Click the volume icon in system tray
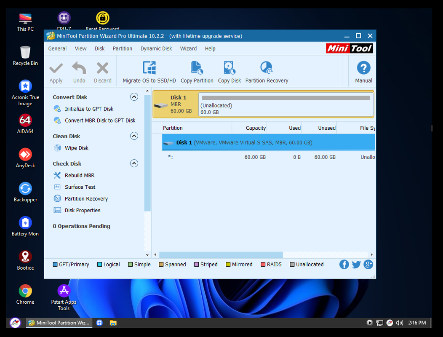The image size is (443, 337). [399, 323]
